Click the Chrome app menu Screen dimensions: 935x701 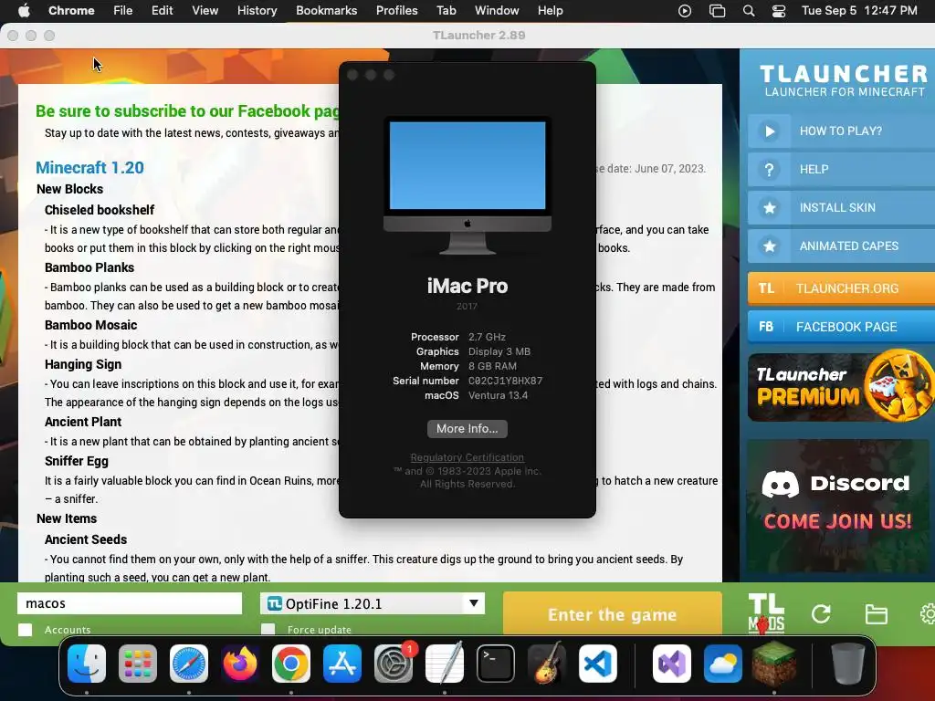click(x=71, y=10)
